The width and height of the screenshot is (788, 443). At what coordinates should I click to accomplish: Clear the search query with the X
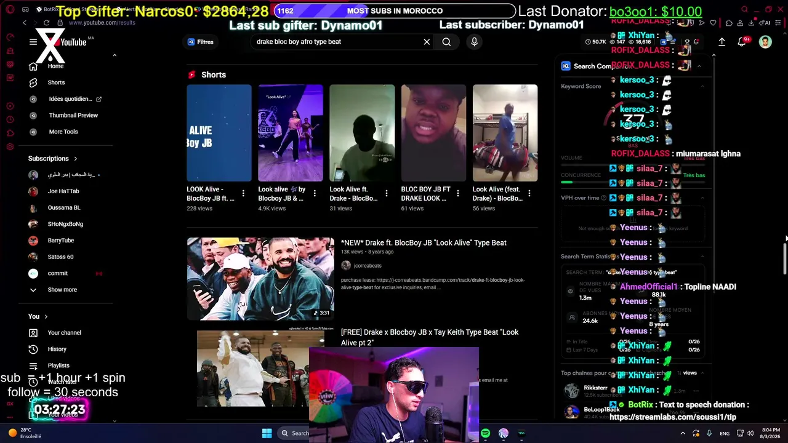(x=427, y=42)
